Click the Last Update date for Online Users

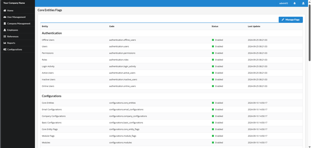257,86
